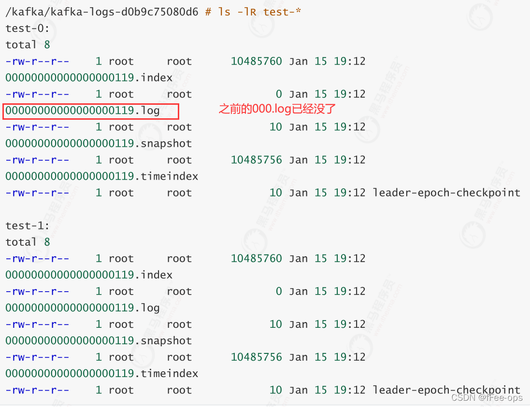Select size 10485760 in test-0 section
The height and width of the screenshot is (407, 530).
click(256, 61)
